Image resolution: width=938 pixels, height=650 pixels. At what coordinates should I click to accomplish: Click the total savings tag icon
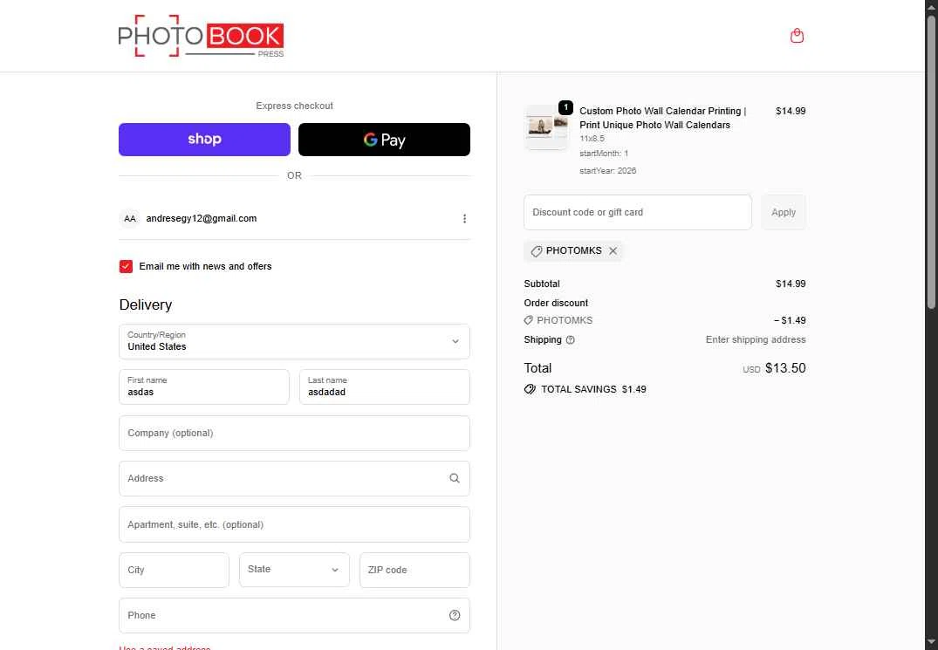click(x=530, y=389)
